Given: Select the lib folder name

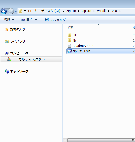Looking at the screenshot, I should pyautogui.click(x=74, y=40).
